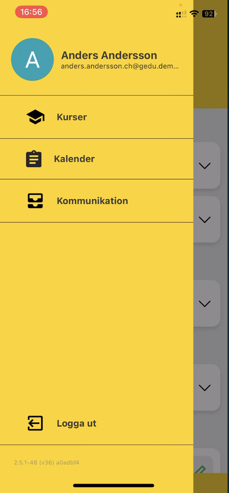Go to Kommunikation label in drawer
Screen dimensions: 229x493
click(92, 201)
